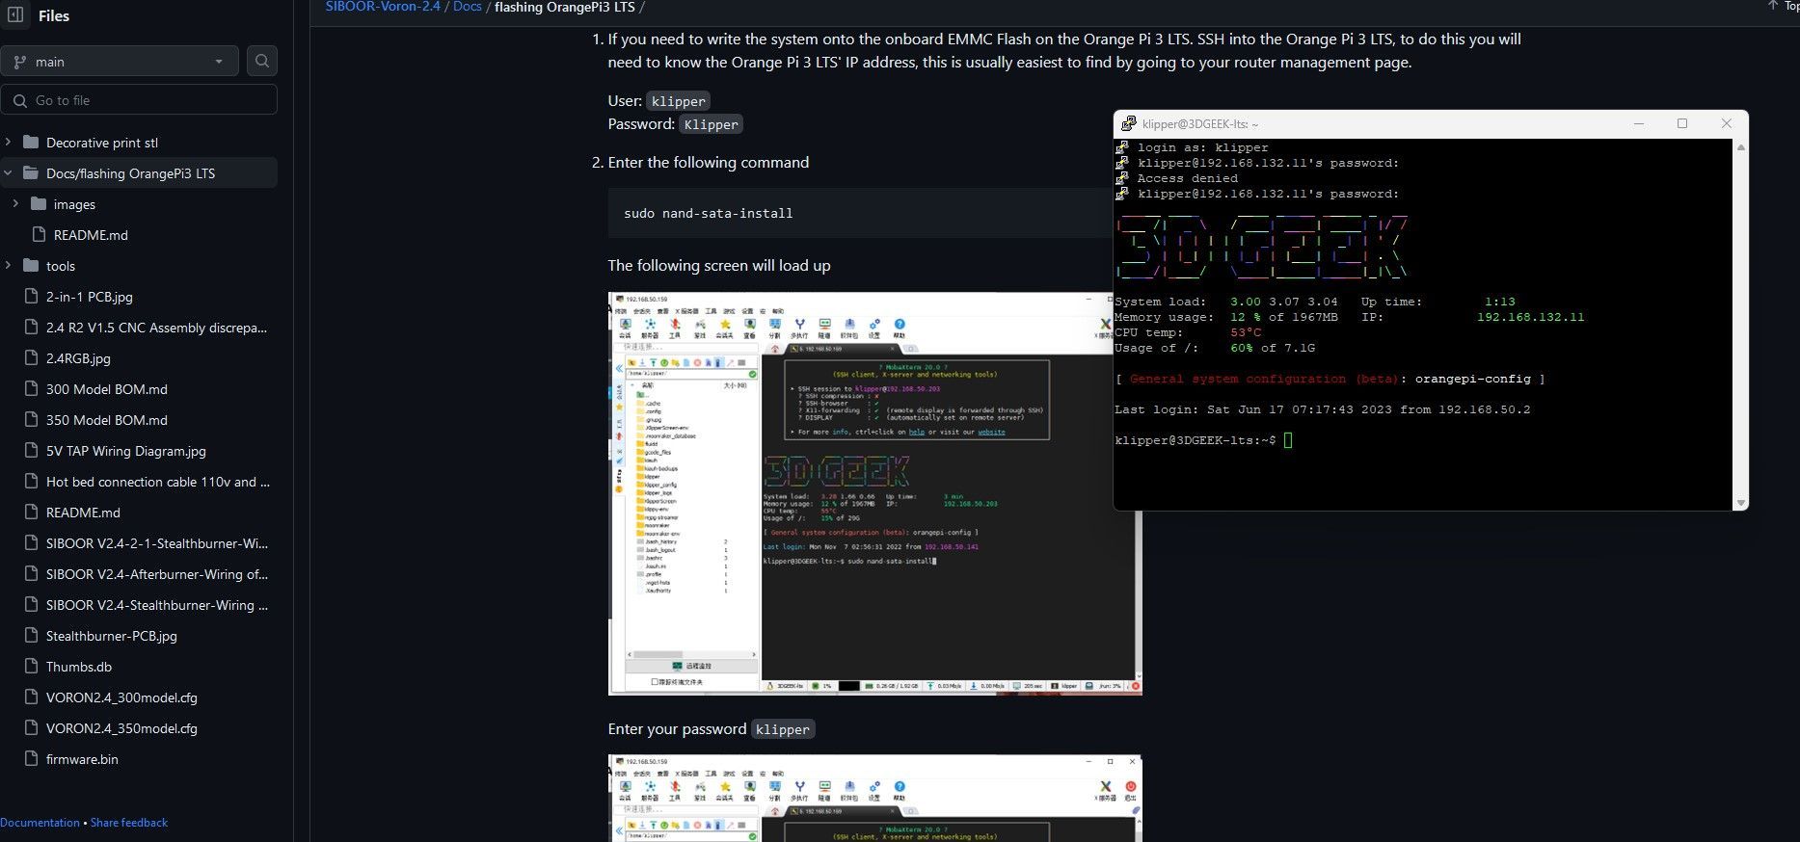Collapse the file tree side panel
Viewport: 1800px width, 842px height.
pos(15,15)
